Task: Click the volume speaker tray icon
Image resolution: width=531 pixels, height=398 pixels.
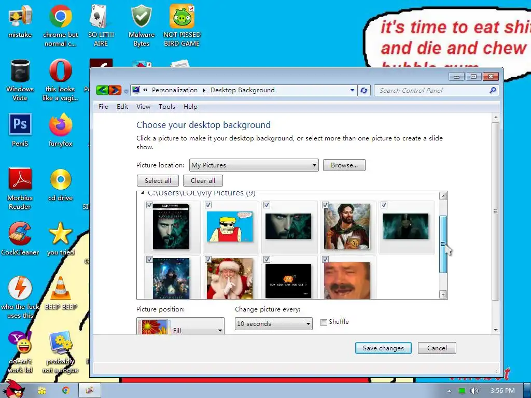Action: [x=474, y=391]
